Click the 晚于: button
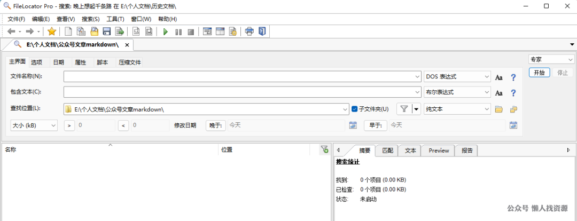 pos(216,125)
